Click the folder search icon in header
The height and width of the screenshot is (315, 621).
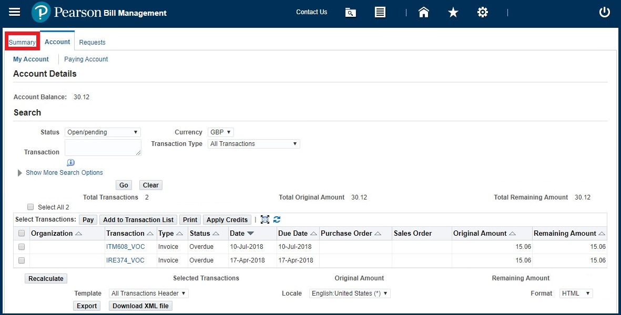pos(351,13)
